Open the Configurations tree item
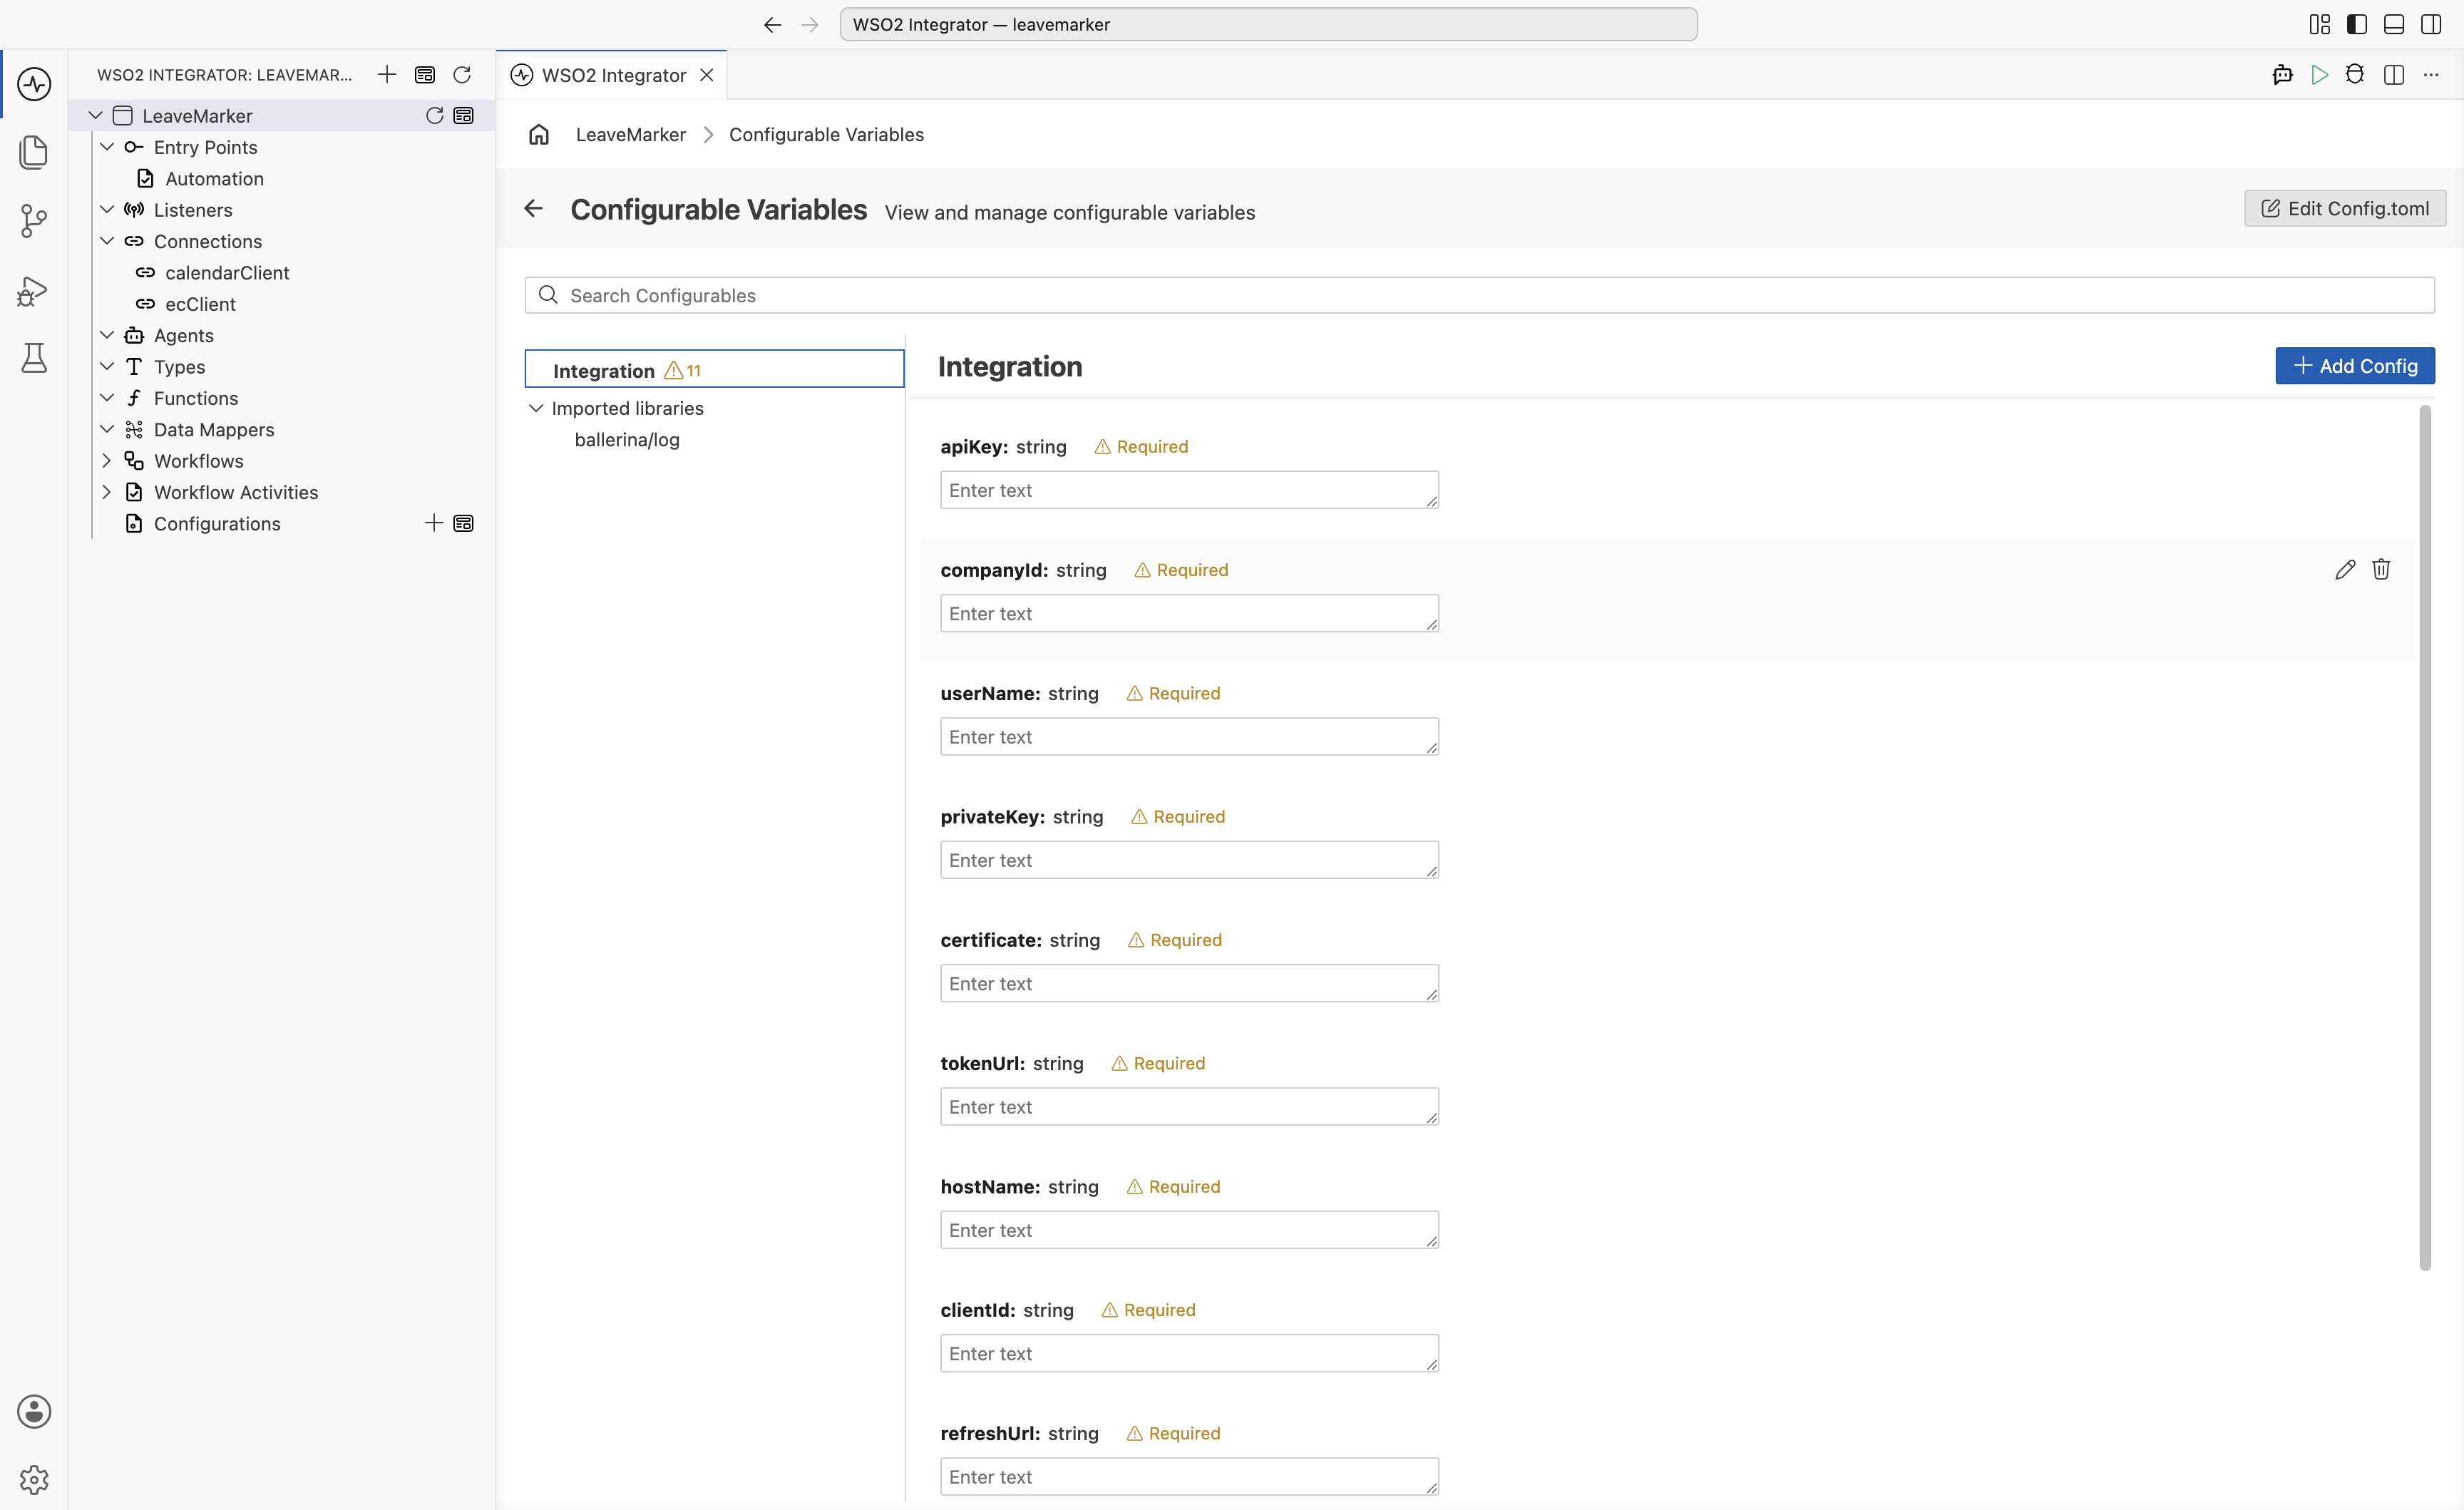 (217, 523)
